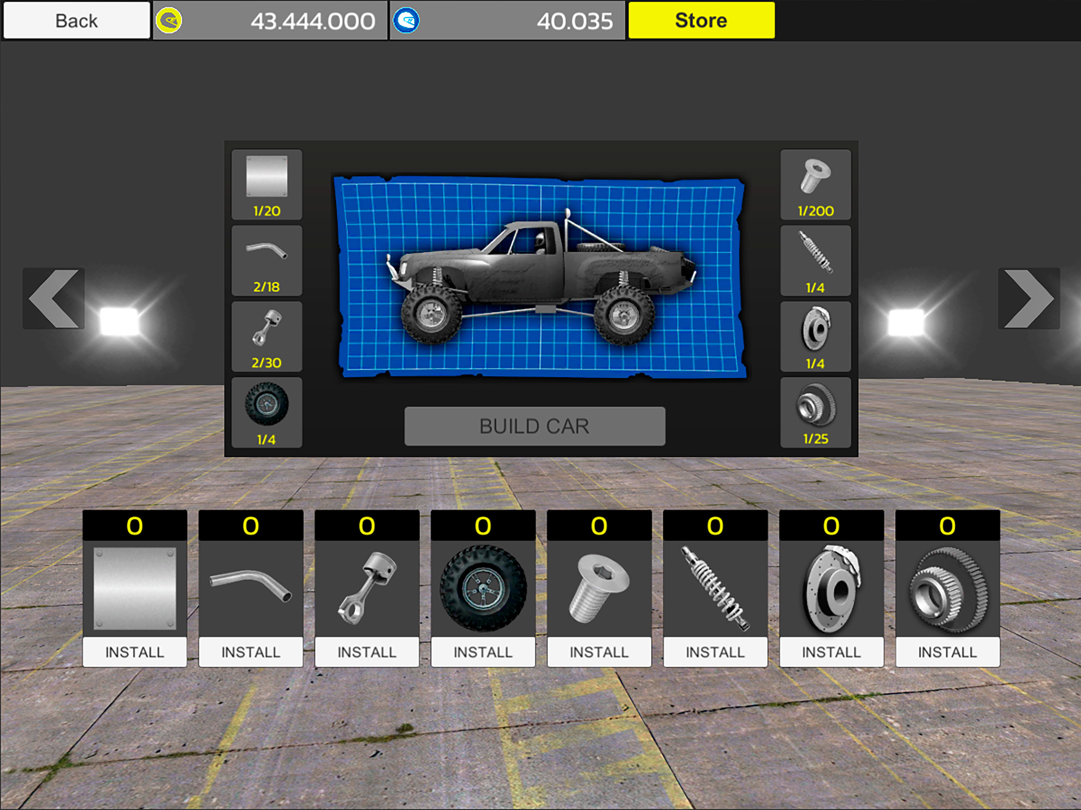Select the bolt part slot 1/200
This screenshot has height=810, width=1081.
point(815,185)
